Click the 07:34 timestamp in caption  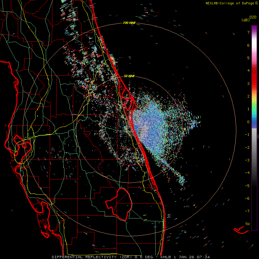pos(203,257)
